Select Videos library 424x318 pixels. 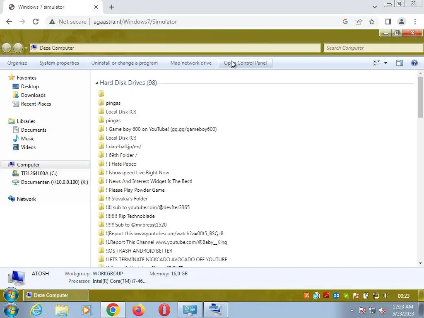pyautogui.click(x=28, y=147)
